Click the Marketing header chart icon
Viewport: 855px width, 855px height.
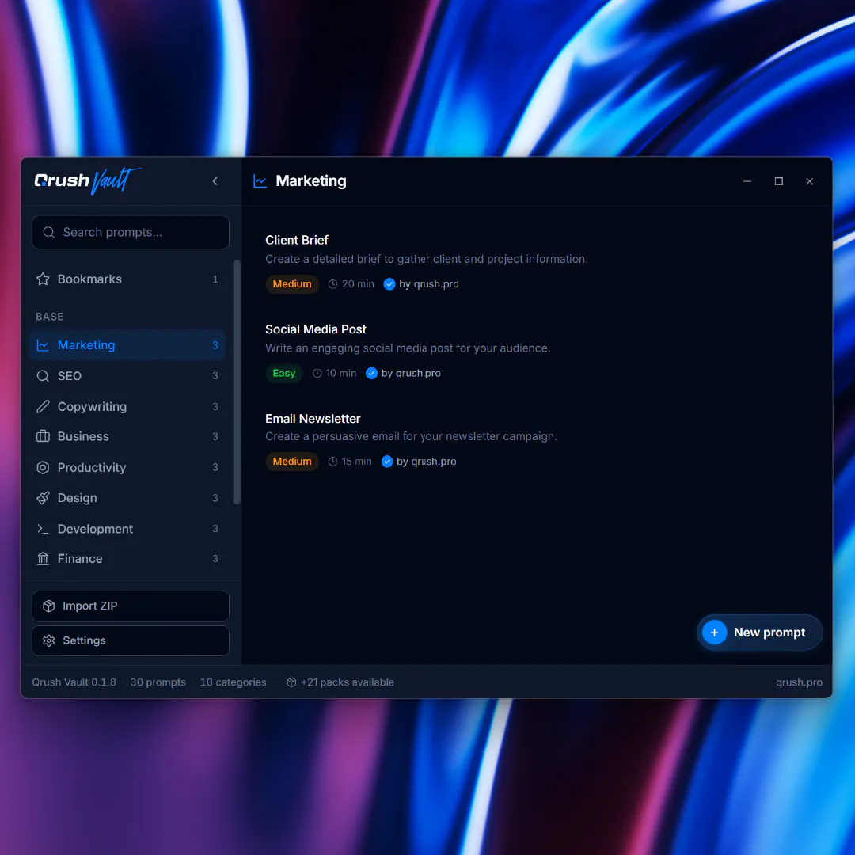(260, 181)
